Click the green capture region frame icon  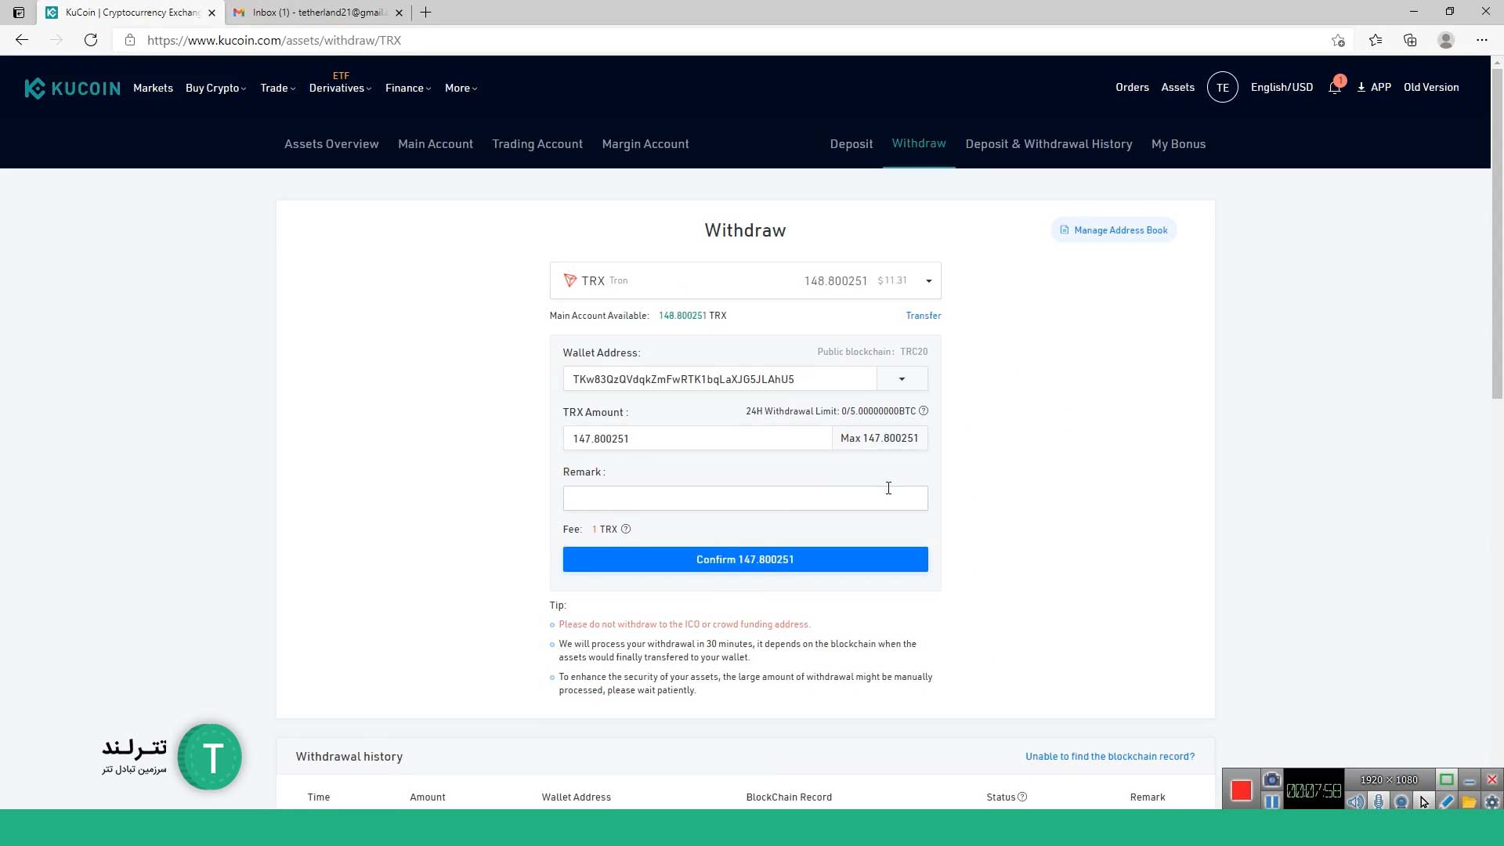pyautogui.click(x=1447, y=779)
